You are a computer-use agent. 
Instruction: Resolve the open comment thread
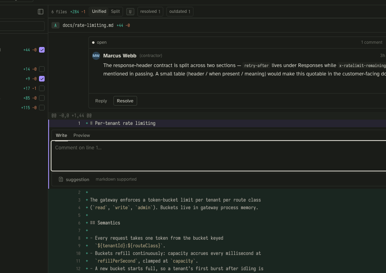click(x=125, y=101)
